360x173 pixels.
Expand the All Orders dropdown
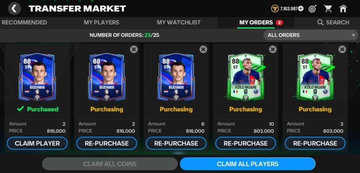pyautogui.click(x=310, y=35)
